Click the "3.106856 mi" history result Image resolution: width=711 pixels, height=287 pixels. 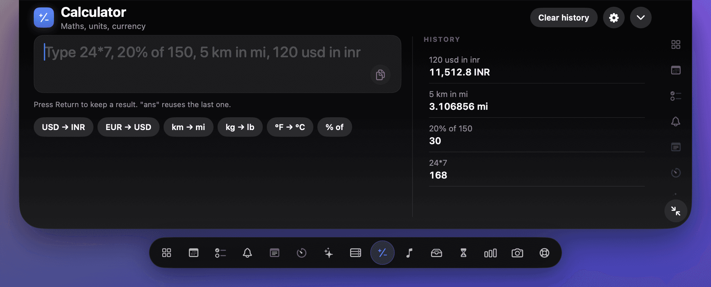pos(459,106)
